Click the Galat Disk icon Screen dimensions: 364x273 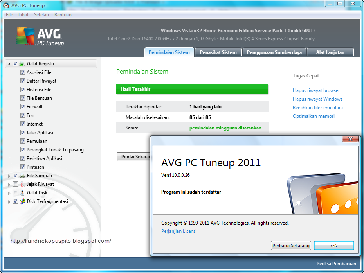click(x=22, y=193)
